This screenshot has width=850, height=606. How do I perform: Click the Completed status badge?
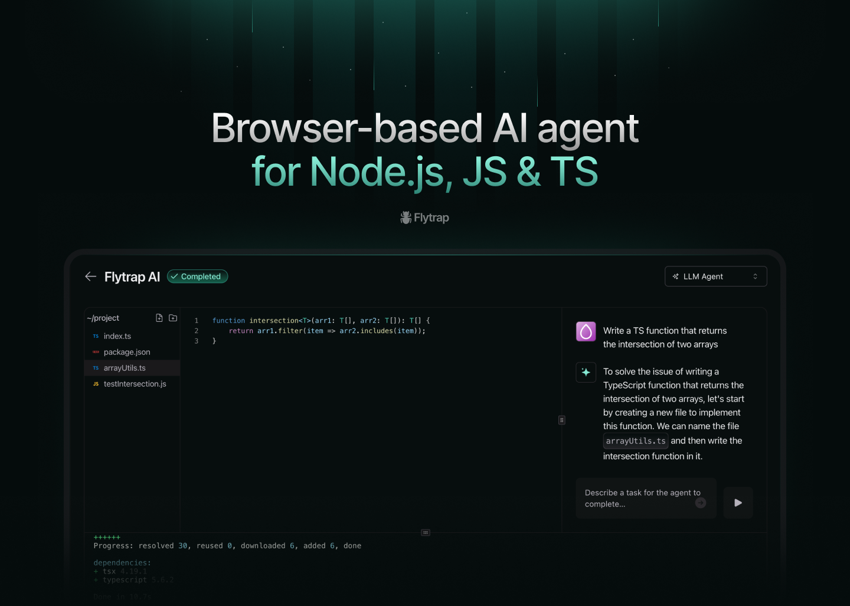pos(197,276)
